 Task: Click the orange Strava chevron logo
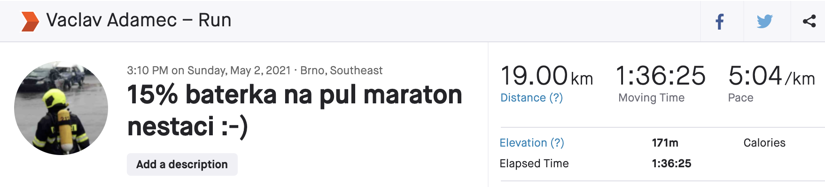point(30,21)
